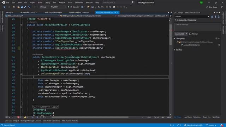Screen dimensions: 226x127
Task: Open the Any CPU platform dropdown
Action: pos(58,7)
